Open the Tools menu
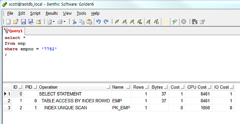The width and height of the screenshot is (240, 124). click(81, 13)
